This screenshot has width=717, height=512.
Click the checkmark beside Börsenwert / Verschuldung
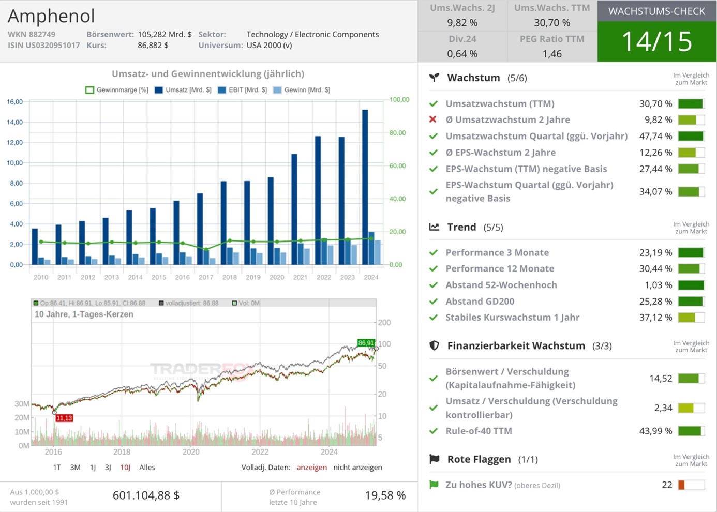tap(434, 378)
